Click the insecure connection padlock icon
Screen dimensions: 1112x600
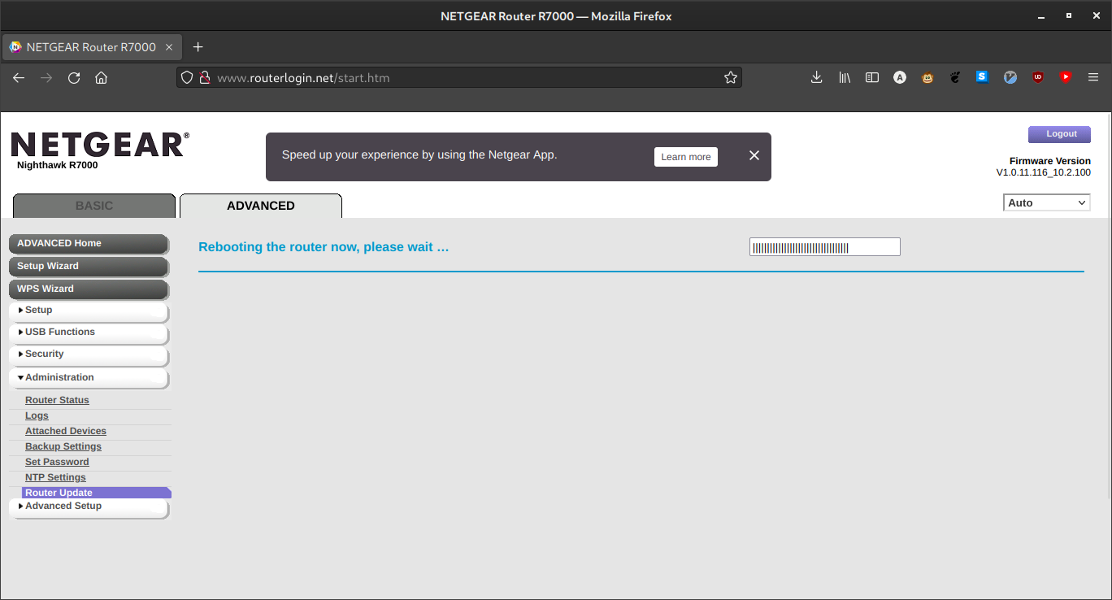205,78
